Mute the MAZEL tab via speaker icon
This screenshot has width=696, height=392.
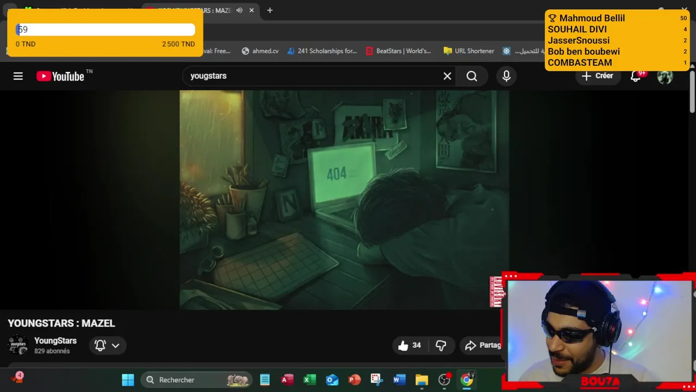(x=239, y=10)
